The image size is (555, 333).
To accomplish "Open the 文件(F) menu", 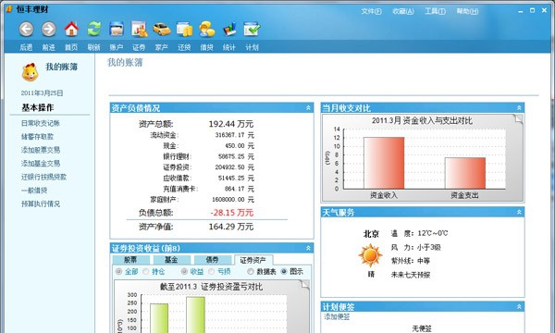I will pyautogui.click(x=371, y=11).
